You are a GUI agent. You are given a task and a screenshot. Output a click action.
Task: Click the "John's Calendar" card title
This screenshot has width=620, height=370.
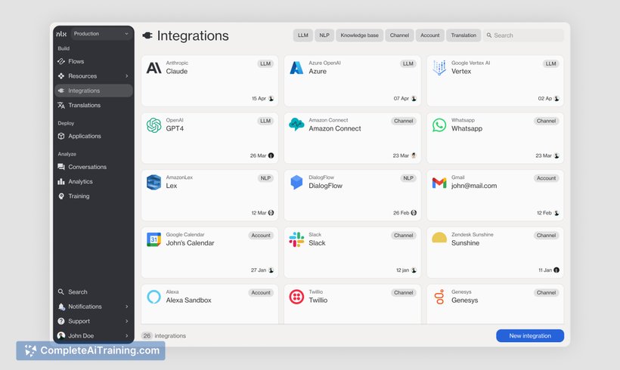click(x=190, y=243)
